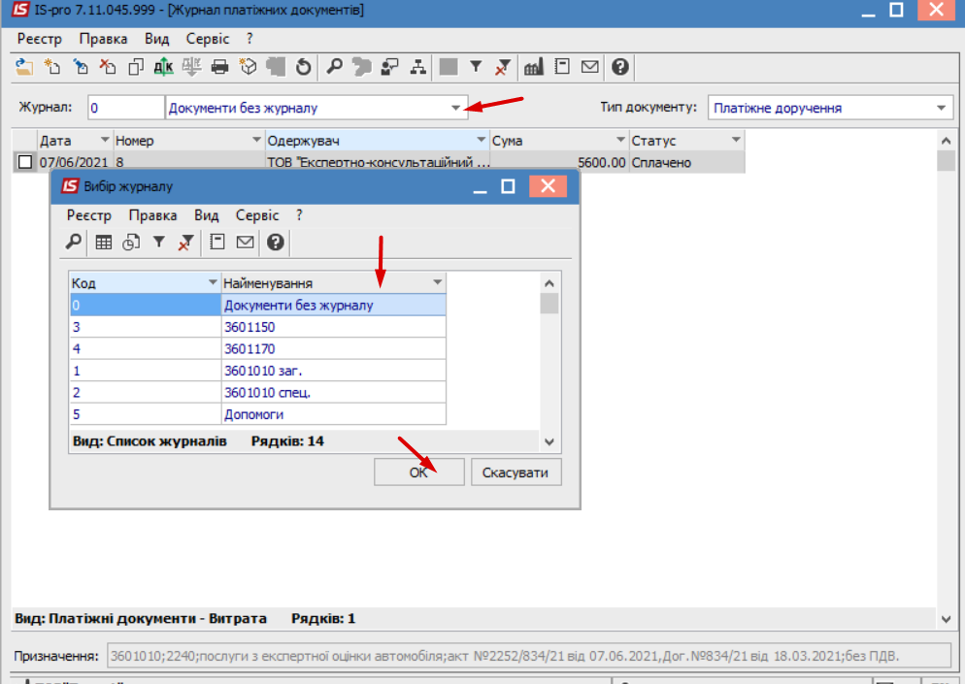Open the Одержувач column filter arrow
Viewport: 965px width, 684px height.
[x=482, y=141]
